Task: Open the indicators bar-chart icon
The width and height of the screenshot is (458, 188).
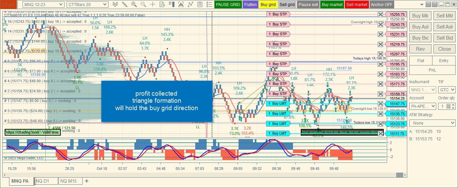Action: (x=181, y=4)
